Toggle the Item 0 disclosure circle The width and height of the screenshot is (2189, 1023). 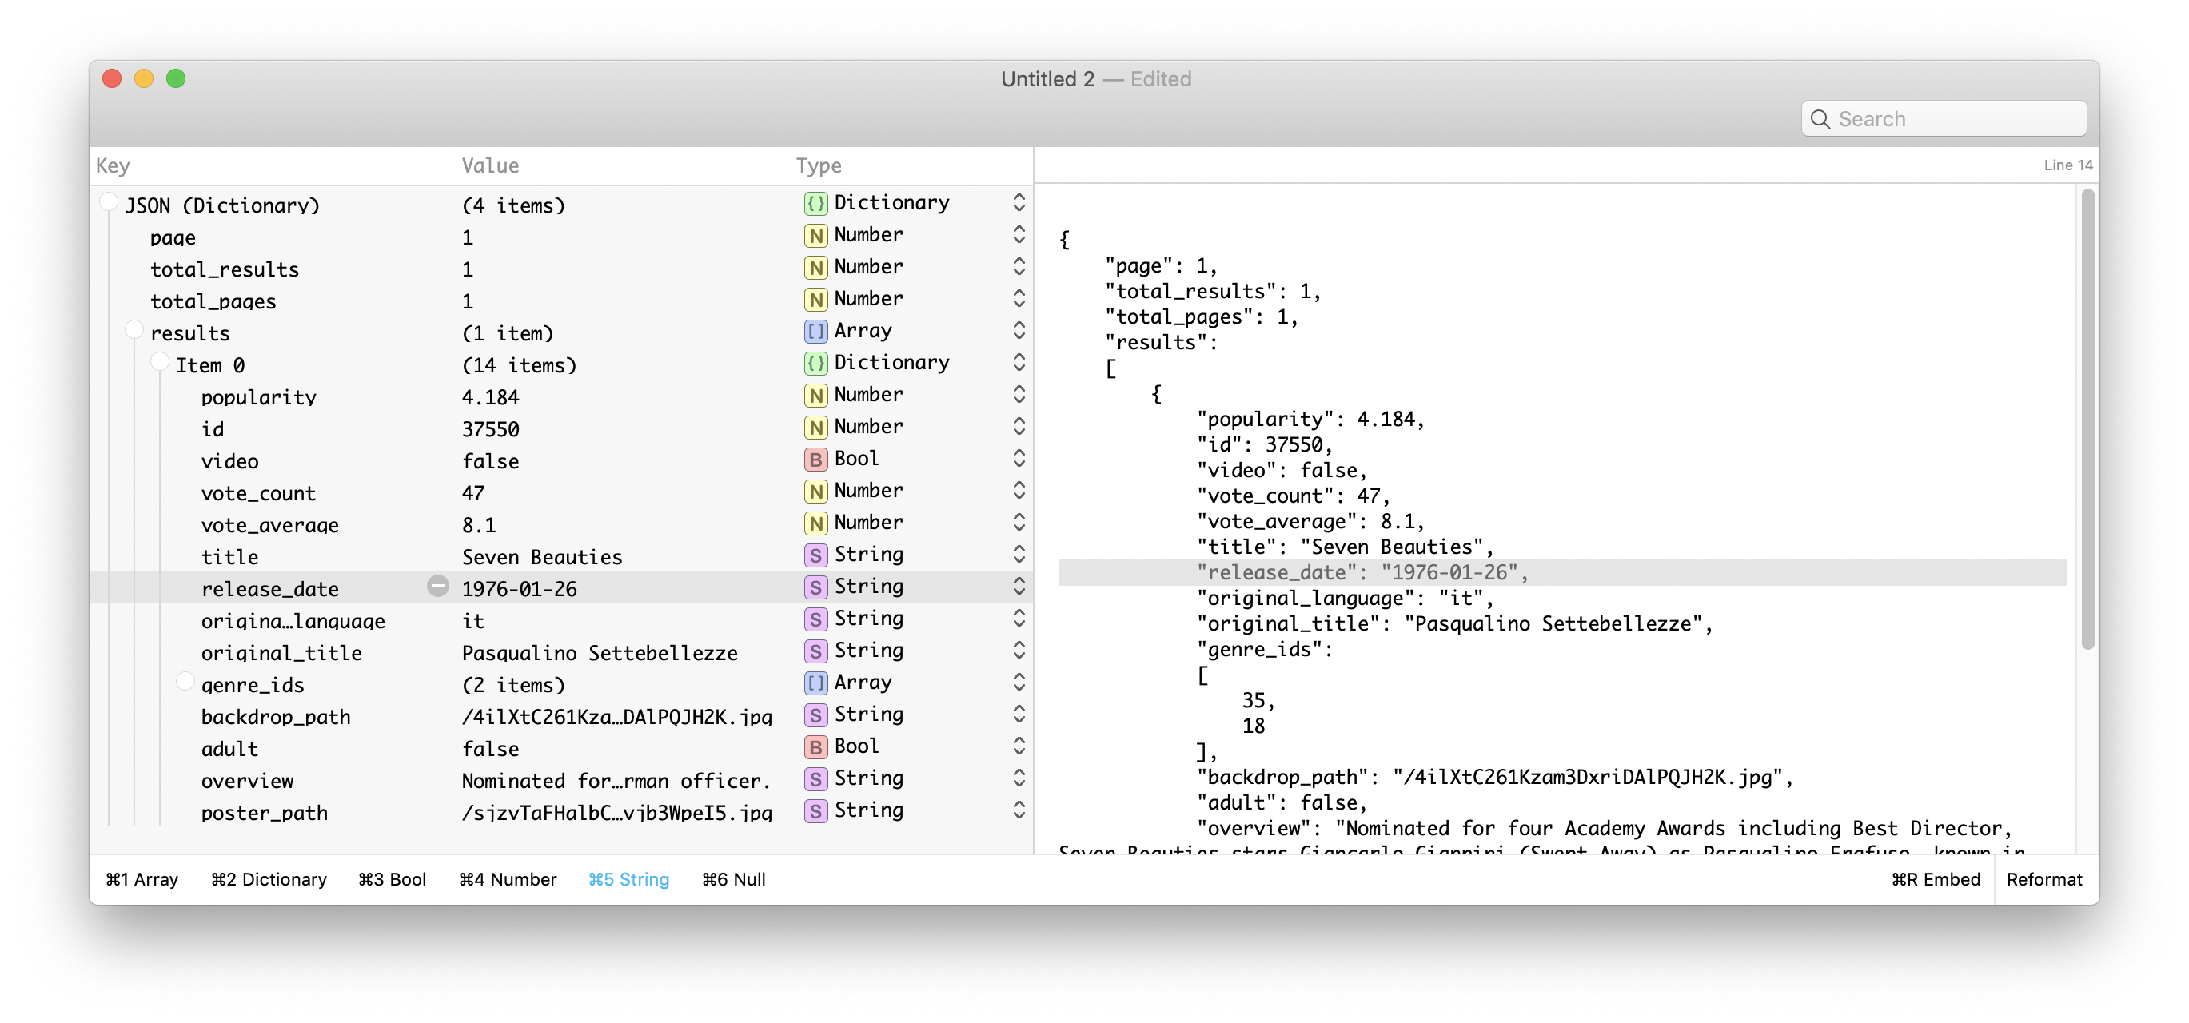point(160,362)
